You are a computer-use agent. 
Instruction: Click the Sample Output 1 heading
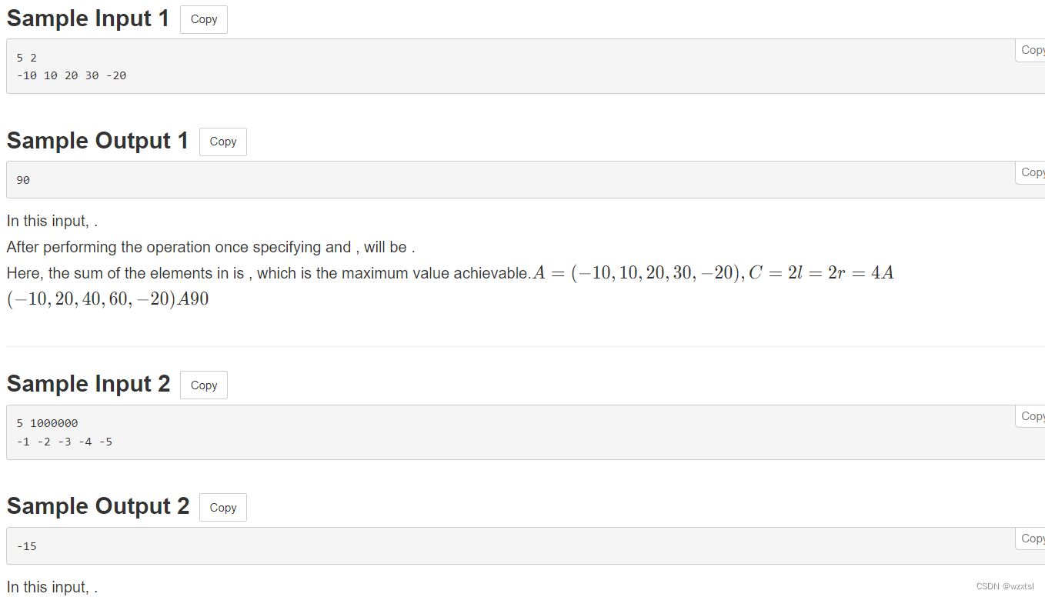click(98, 141)
